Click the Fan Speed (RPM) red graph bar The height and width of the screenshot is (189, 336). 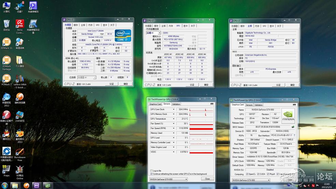(201, 129)
